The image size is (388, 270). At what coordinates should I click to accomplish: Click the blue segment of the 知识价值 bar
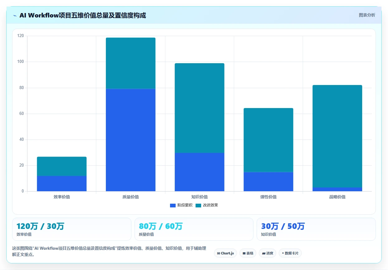(199, 172)
